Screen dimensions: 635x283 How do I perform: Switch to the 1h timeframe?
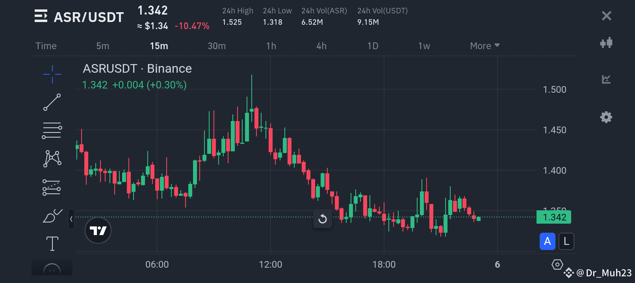(x=271, y=46)
